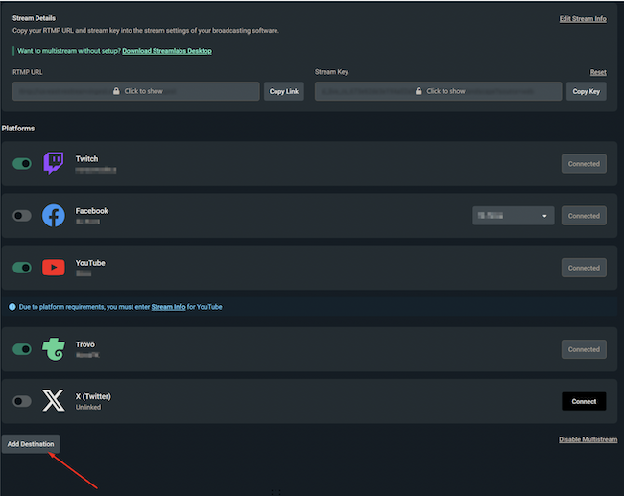This screenshot has width=624, height=496.
Task: Click the Twitch platform name
Action: click(x=86, y=158)
